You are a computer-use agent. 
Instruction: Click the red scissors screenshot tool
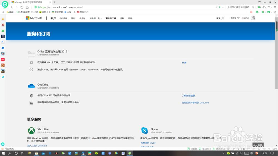tap(251, 12)
